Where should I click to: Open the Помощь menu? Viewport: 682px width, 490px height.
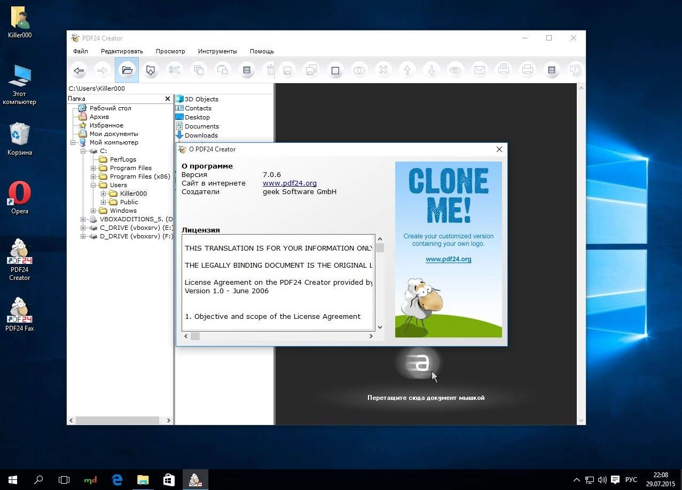pos(262,51)
